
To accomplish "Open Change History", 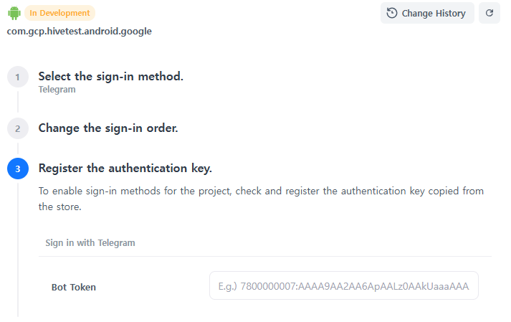I will (427, 13).
